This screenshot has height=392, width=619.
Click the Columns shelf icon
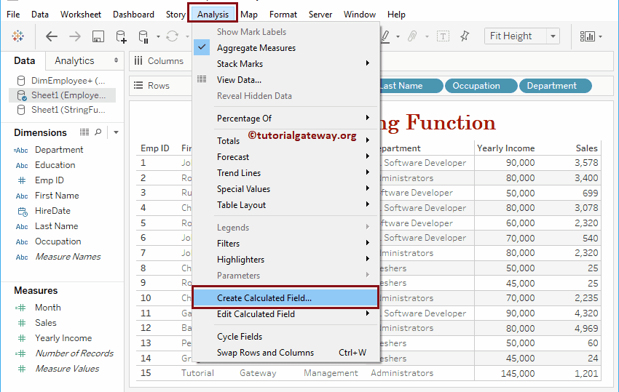click(138, 61)
